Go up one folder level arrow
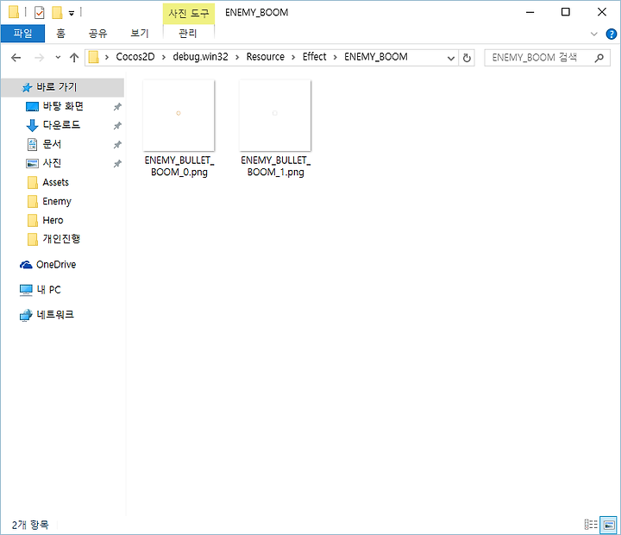Viewport: 621px width, 535px height. click(74, 58)
